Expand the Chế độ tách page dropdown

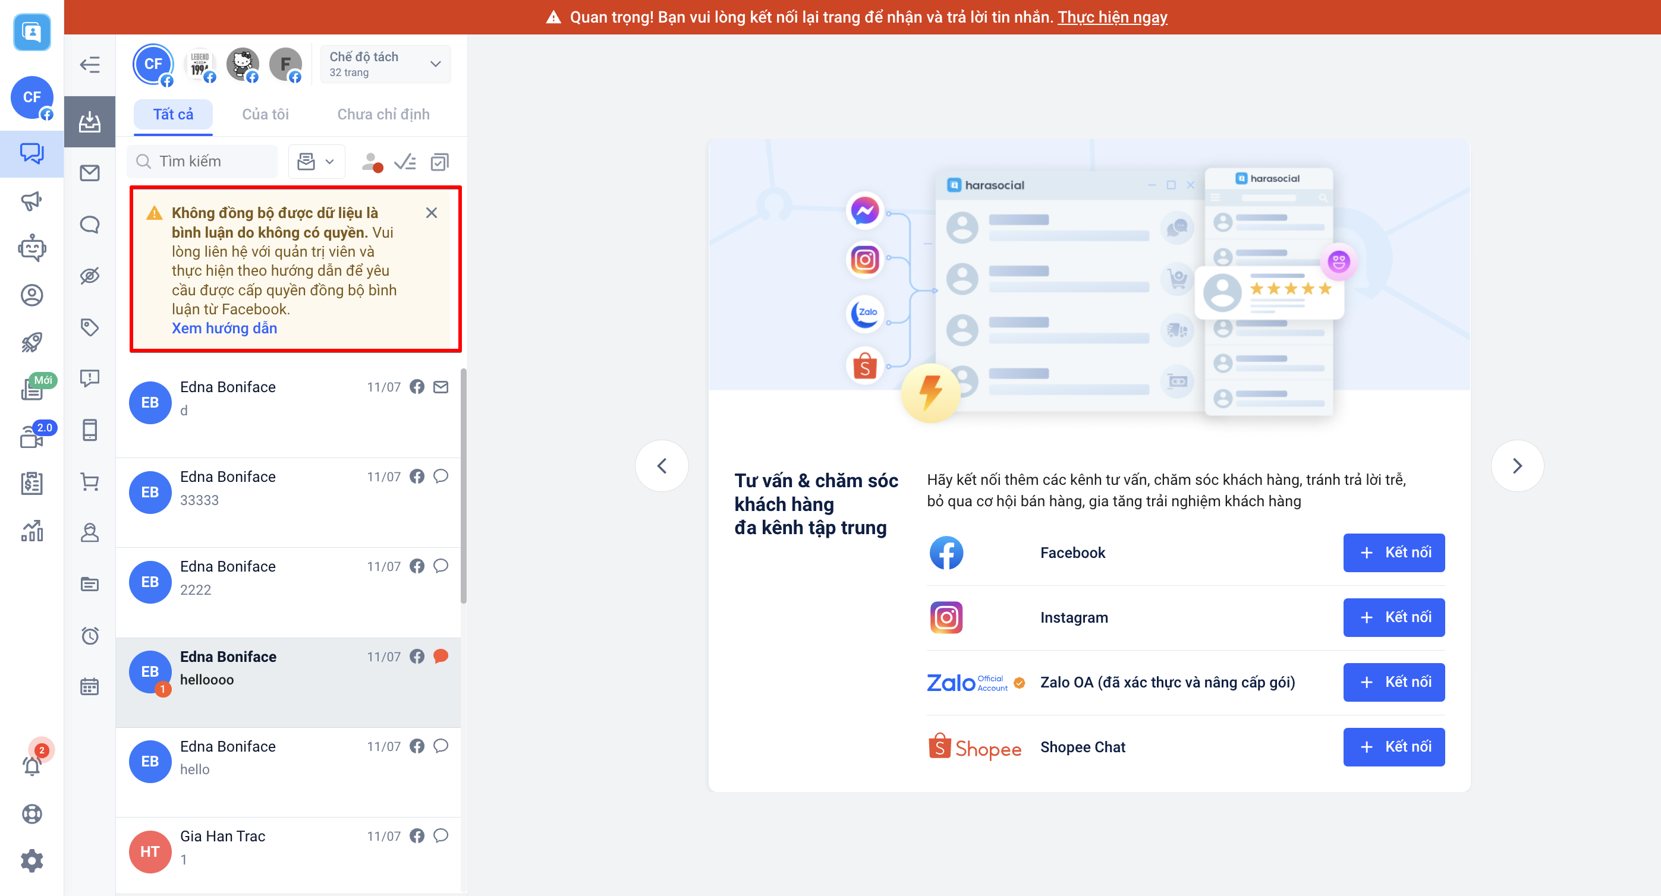pos(385,64)
